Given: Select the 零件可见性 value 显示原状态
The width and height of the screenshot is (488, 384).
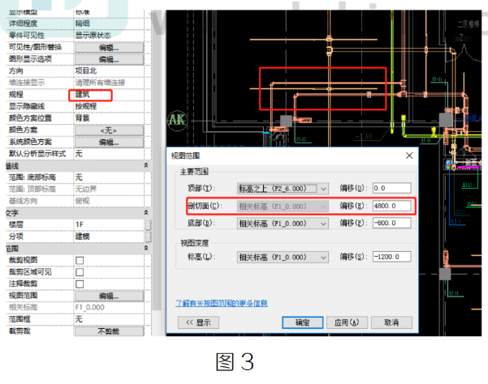Looking at the screenshot, I should pos(93,36).
